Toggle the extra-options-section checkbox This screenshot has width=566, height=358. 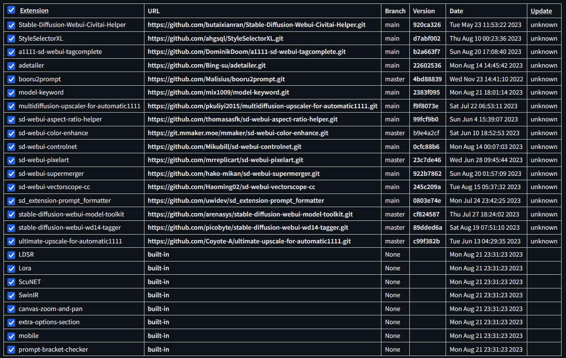11,322
